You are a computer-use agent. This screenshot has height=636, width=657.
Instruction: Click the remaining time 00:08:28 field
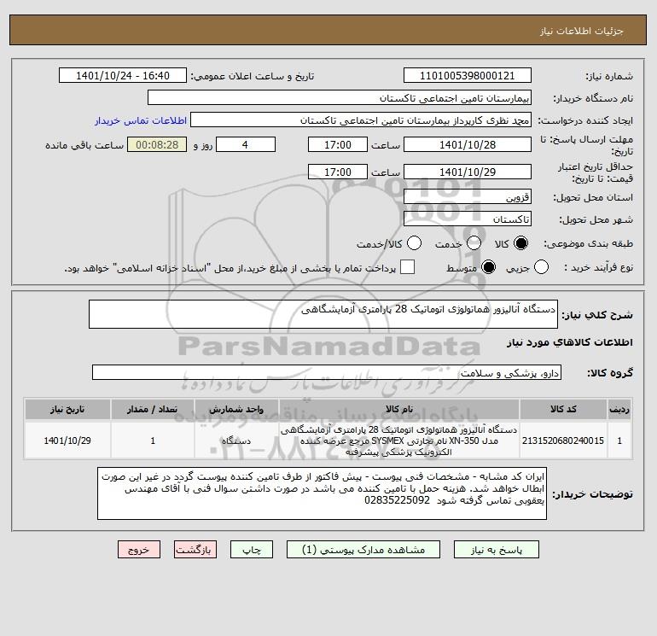pos(157,144)
